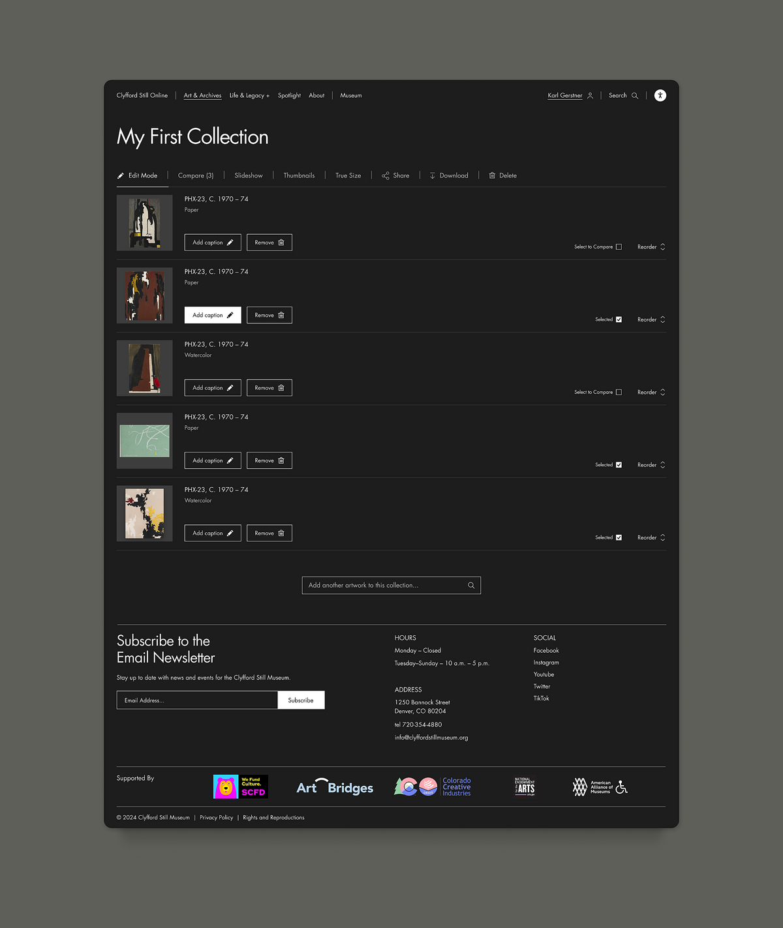Expand the Life & Legacy navigation menu
783x928 pixels.
[249, 95]
